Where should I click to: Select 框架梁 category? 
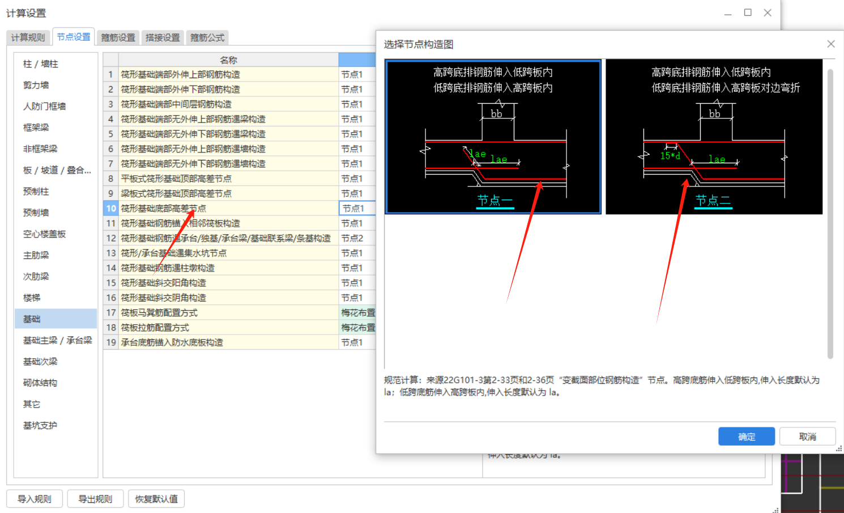(x=56, y=128)
